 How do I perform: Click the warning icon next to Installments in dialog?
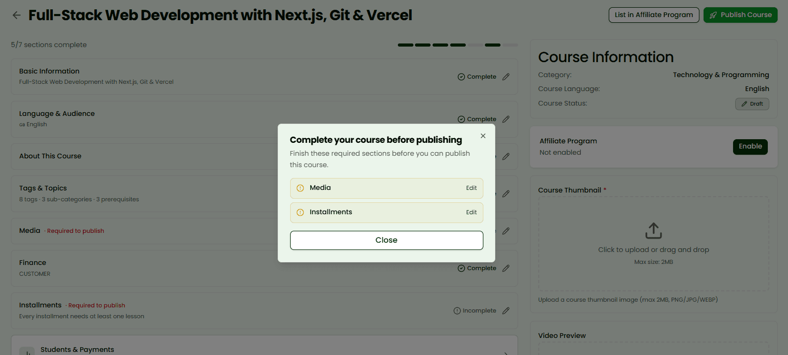coord(300,212)
